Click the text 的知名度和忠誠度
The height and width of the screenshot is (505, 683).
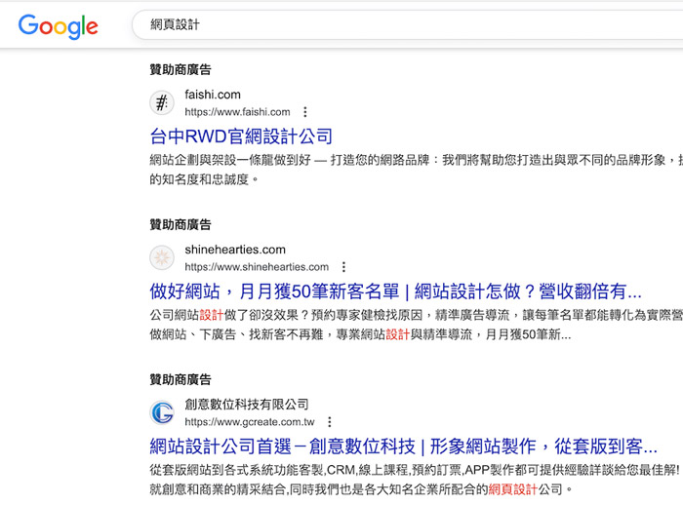(x=203, y=179)
